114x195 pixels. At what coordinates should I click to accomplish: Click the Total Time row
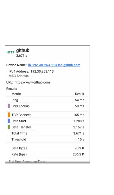47,133
